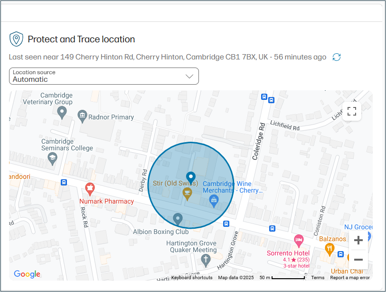
Task: Report a map error
Action: point(350,277)
